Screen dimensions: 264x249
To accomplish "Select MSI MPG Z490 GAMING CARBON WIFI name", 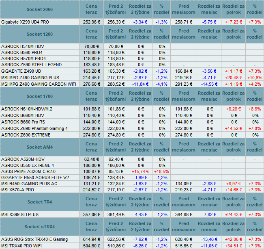I will [x=39, y=84].
